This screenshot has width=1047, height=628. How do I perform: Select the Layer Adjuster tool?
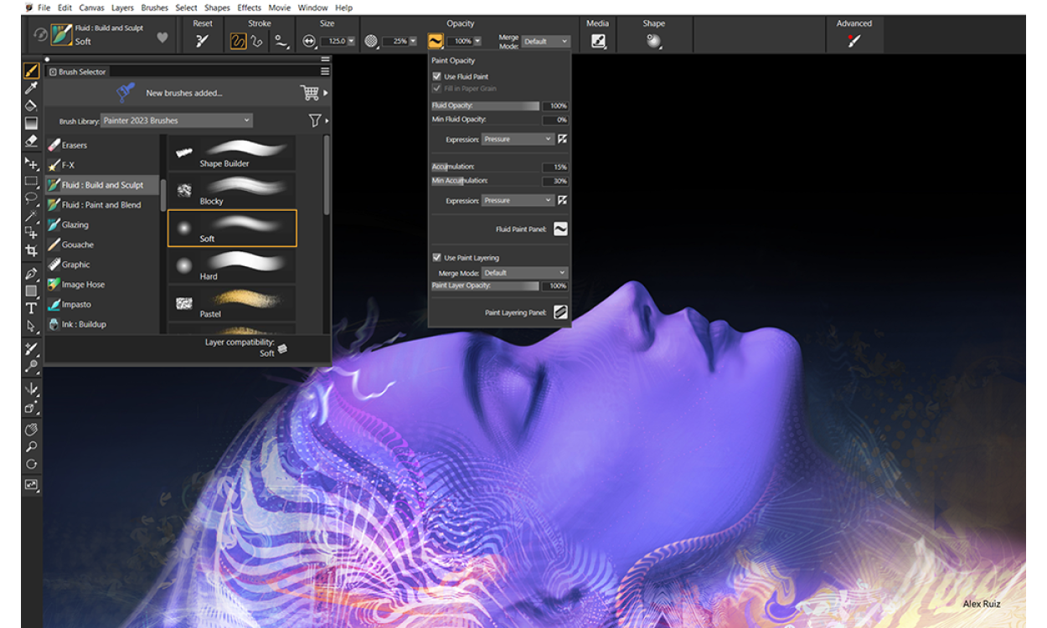[31, 163]
